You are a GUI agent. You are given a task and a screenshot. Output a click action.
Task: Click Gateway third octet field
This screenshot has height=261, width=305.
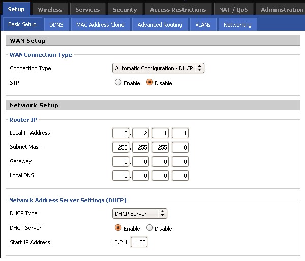click(160, 161)
